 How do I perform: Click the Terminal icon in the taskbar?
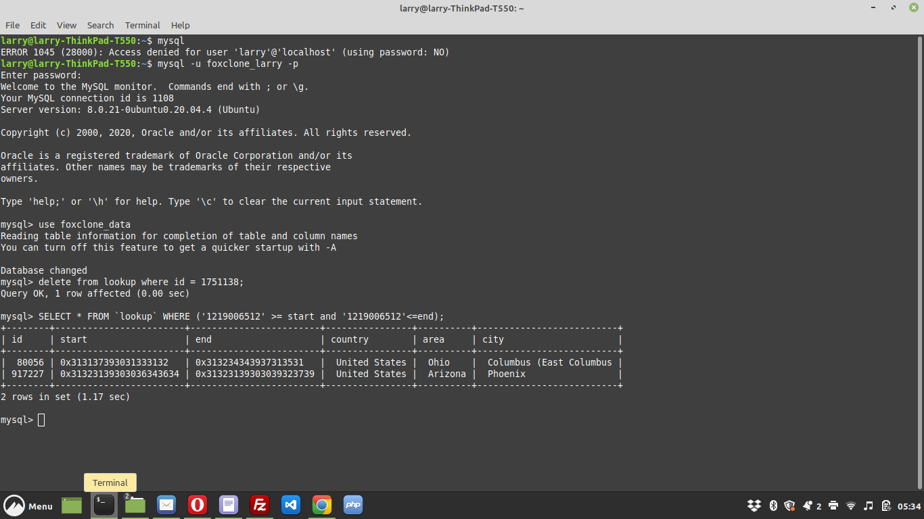tap(103, 505)
